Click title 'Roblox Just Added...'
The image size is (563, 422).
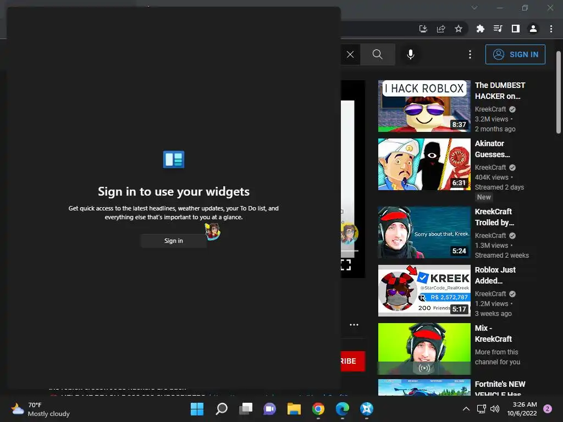tap(495, 275)
